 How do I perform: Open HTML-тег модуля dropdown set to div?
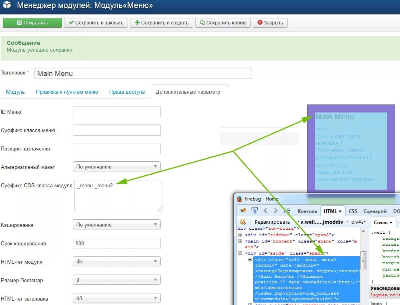[x=117, y=261]
